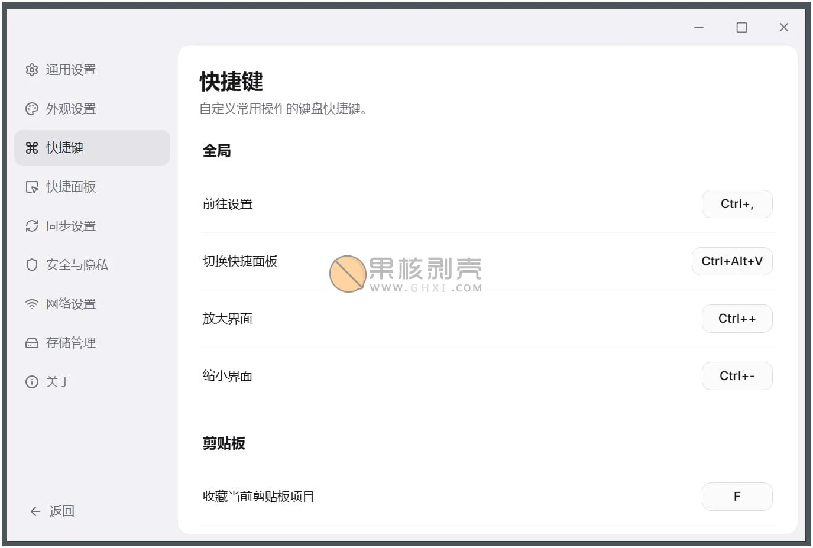
Task: Click the shield icon beside 安全与隐私
Action: click(32, 265)
